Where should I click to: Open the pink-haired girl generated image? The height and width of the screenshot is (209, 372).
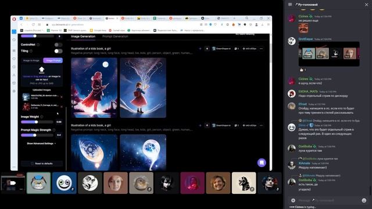pyautogui.click(x=94, y=88)
